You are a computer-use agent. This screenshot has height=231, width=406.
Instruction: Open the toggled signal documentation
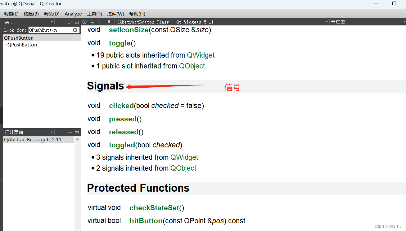122,145
